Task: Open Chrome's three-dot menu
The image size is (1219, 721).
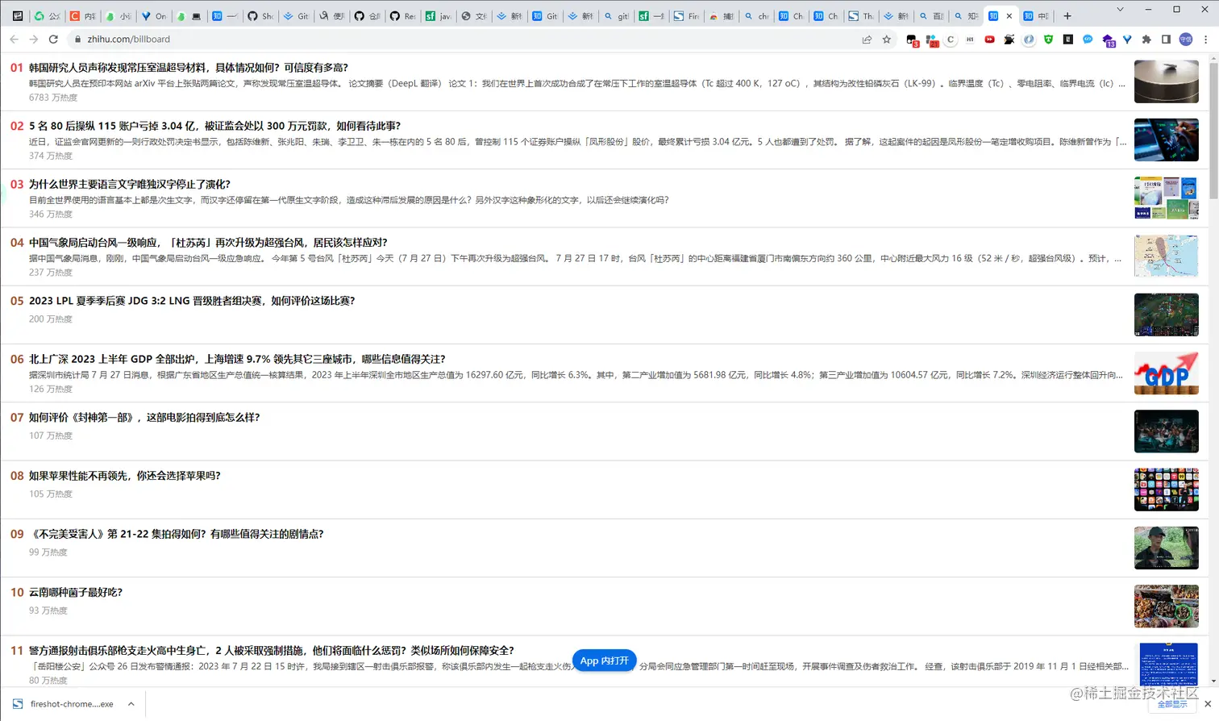Action: [1205, 40]
